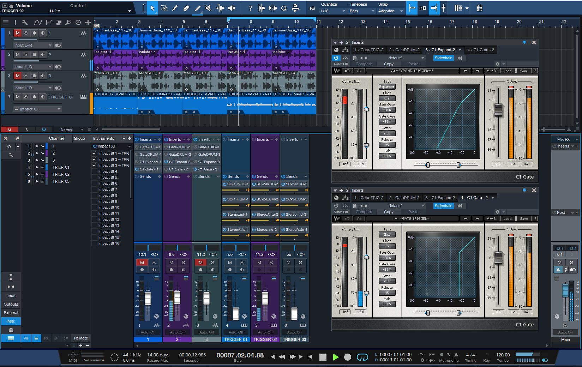The width and height of the screenshot is (582, 367).
Task: Click the IQ input quantize icon
Action: pyautogui.click(x=312, y=8)
